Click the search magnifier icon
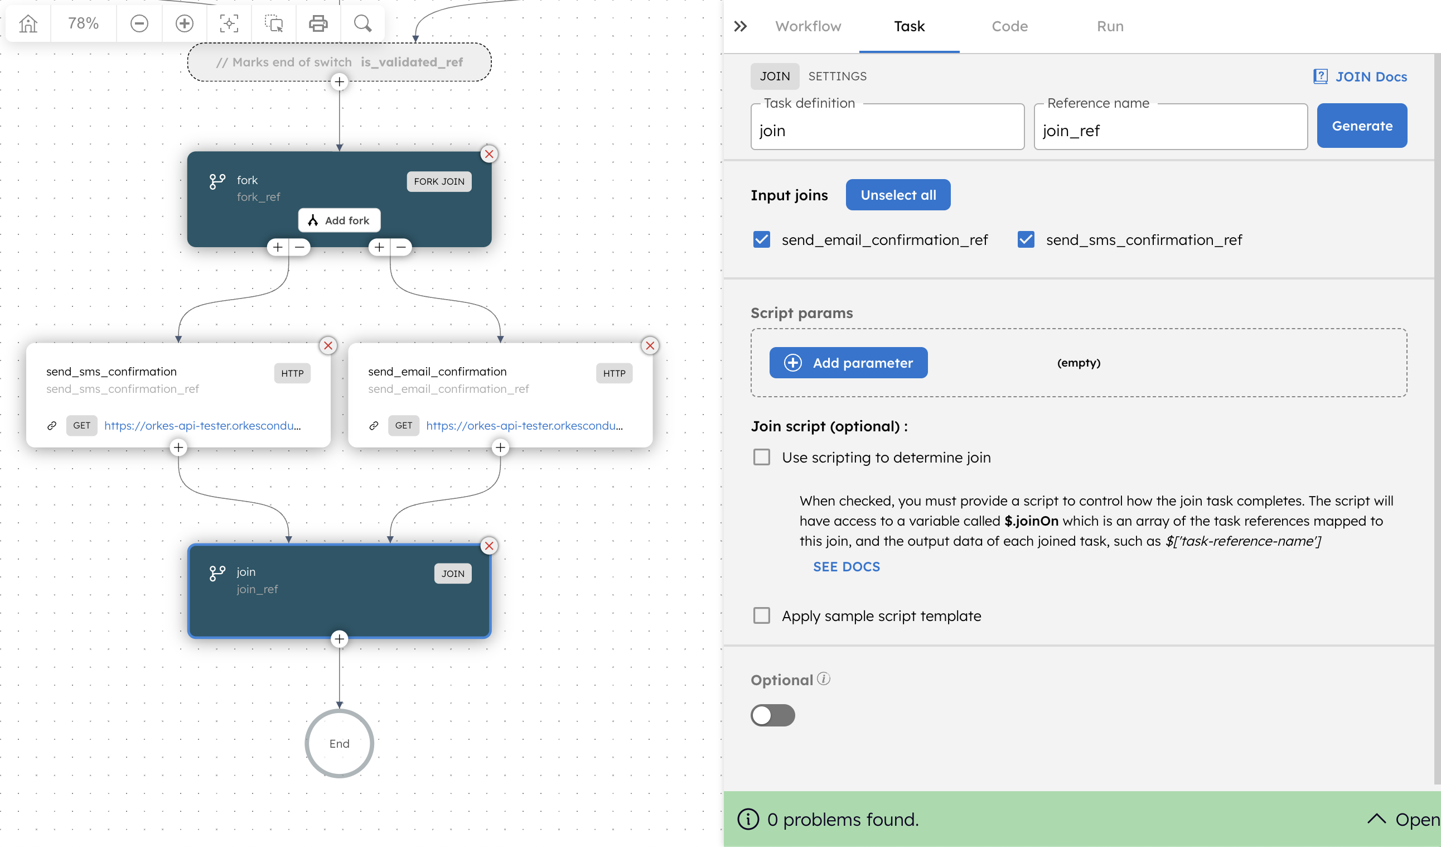Screen dimensions: 1441x847 pos(362,23)
